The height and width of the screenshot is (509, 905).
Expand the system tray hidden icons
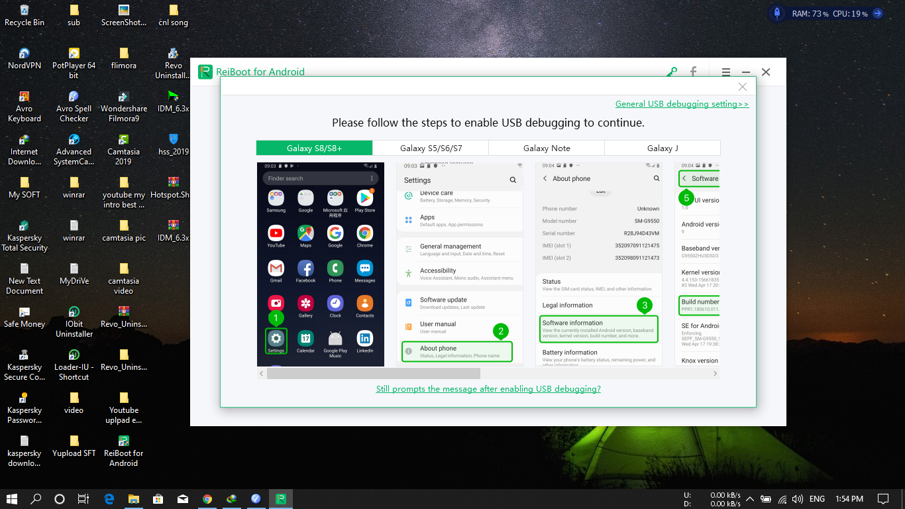tap(750, 499)
